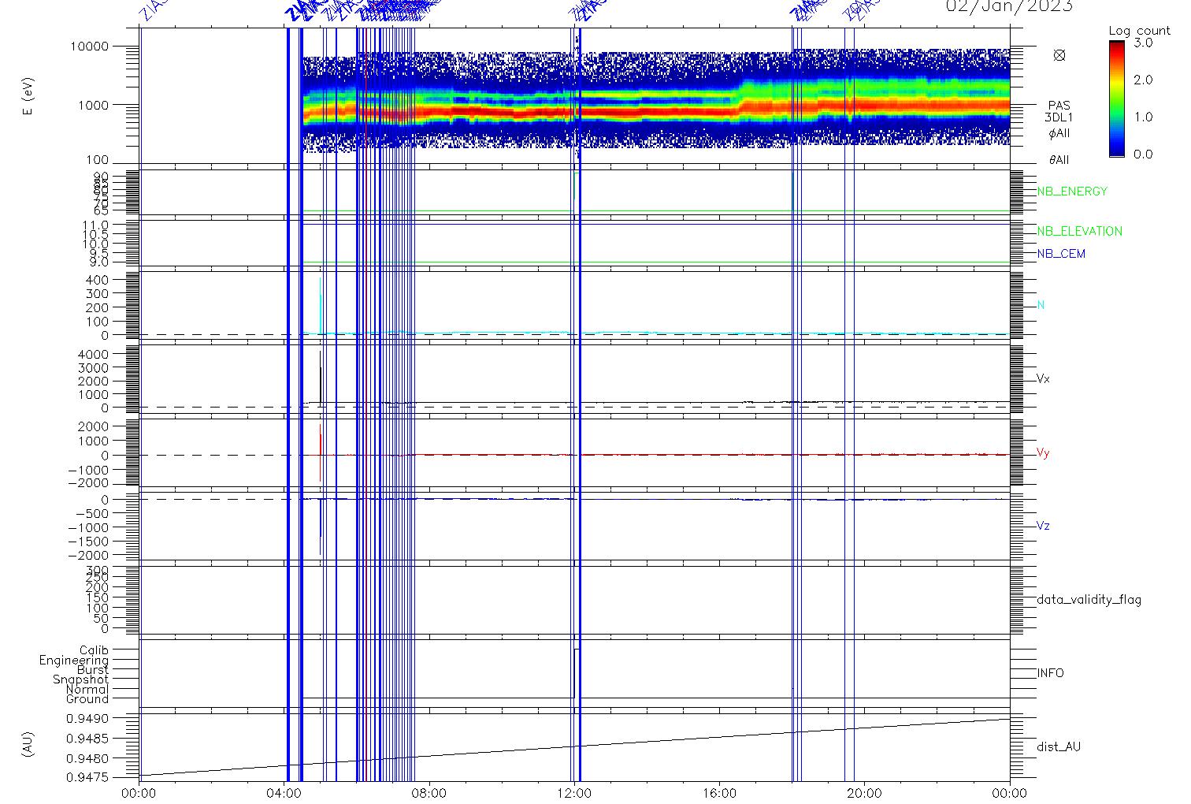Click the 0.0 colorbar tick value
Screen dimensions: 1191x804
(1142, 154)
